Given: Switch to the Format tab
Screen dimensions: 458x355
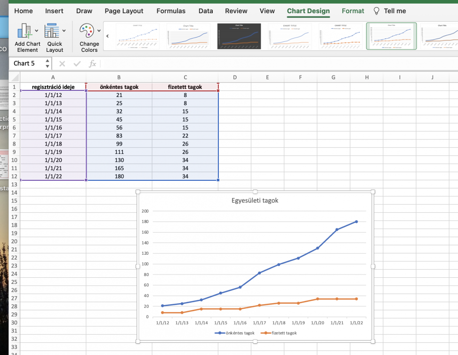Looking at the screenshot, I should click(x=353, y=11).
